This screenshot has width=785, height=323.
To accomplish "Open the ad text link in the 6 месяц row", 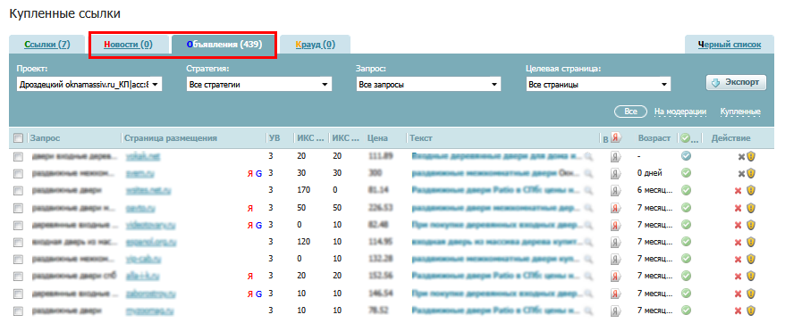I will [x=495, y=191].
